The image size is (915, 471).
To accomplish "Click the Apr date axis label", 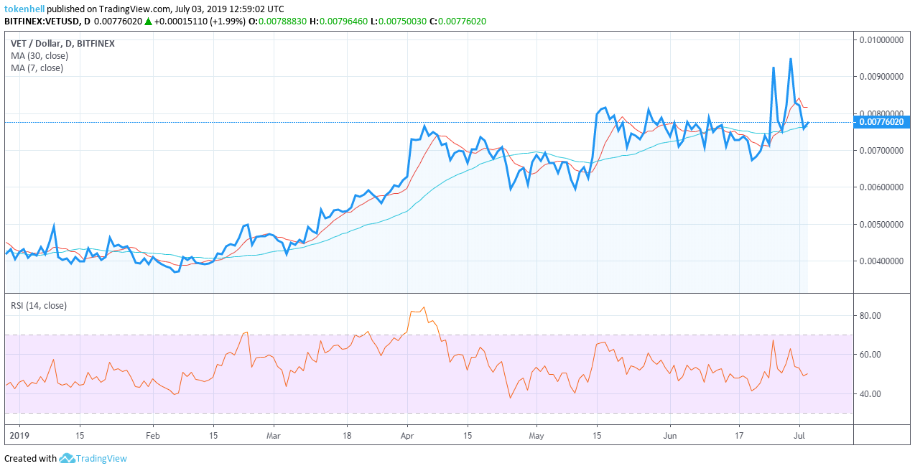I will pyautogui.click(x=407, y=435).
